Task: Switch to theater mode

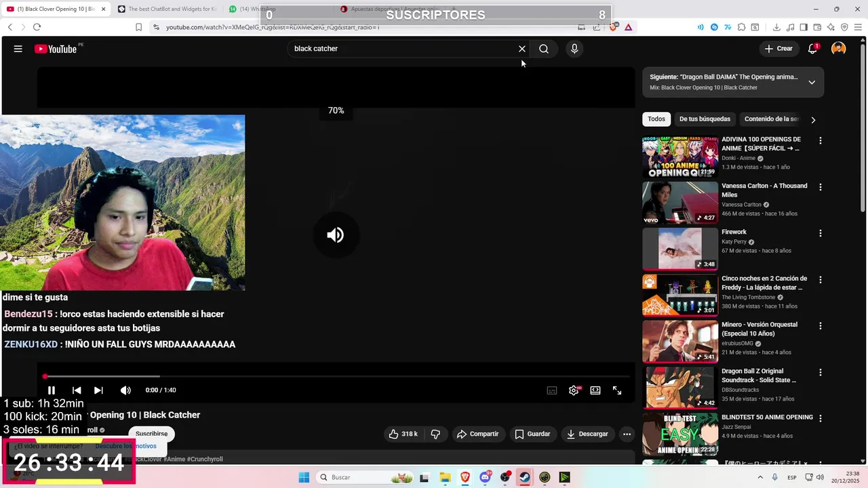Action: [595, 390]
